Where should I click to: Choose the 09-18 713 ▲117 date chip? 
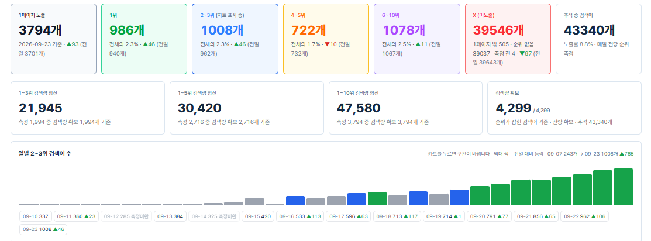397,216
